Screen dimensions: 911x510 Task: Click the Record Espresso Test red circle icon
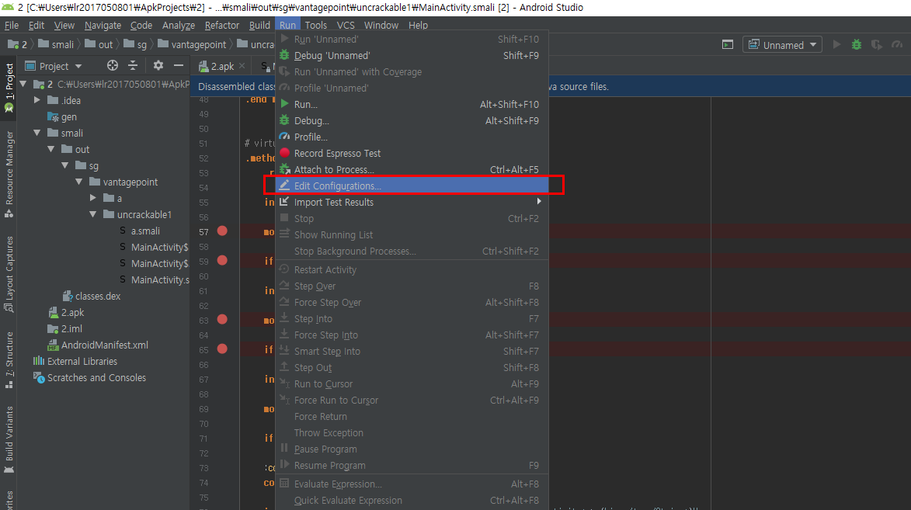284,153
